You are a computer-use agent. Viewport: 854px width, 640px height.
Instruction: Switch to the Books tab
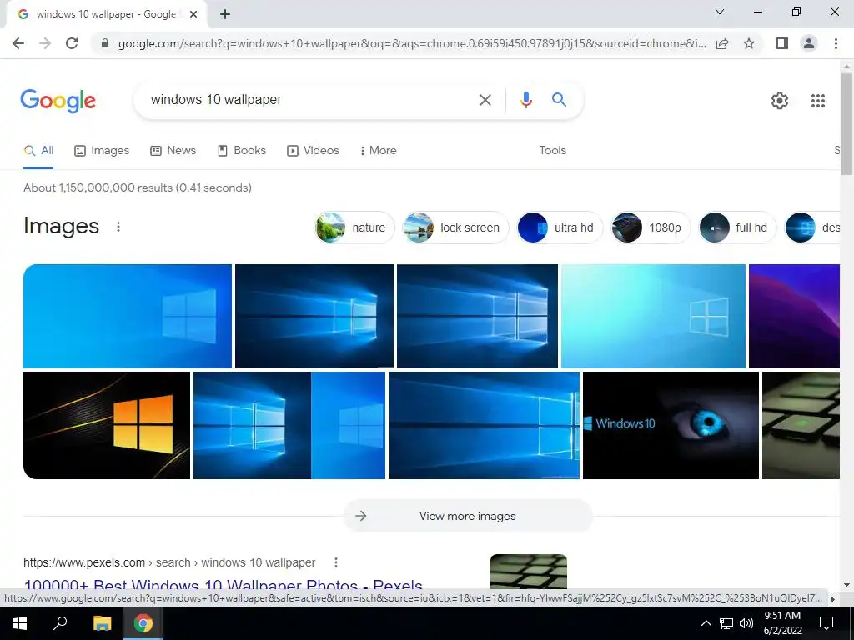(241, 151)
